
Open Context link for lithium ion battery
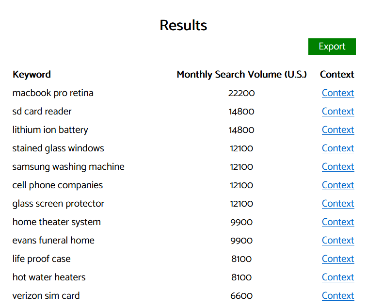(337, 130)
